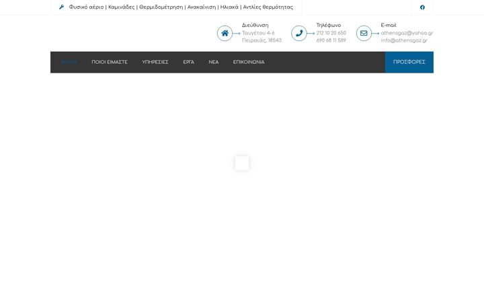Click the Ταυγέτου 4-6 address text
Image resolution: width=484 pixels, height=303 pixels.
tap(258, 33)
